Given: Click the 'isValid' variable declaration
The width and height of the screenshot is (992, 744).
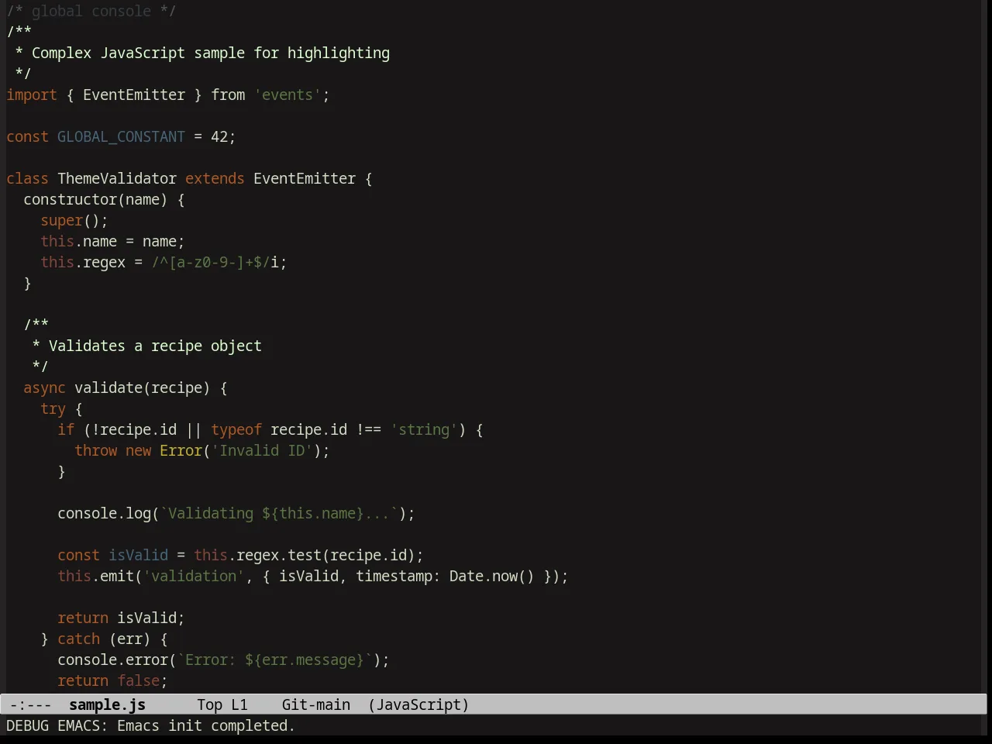Looking at the screenshot, I should [x=138, y=555].
